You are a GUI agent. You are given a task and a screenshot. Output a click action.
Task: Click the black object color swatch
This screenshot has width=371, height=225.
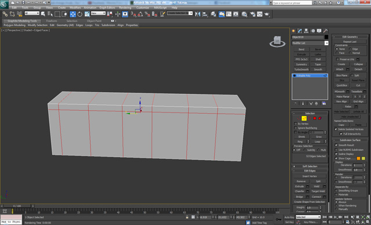(x=326, y=37)
